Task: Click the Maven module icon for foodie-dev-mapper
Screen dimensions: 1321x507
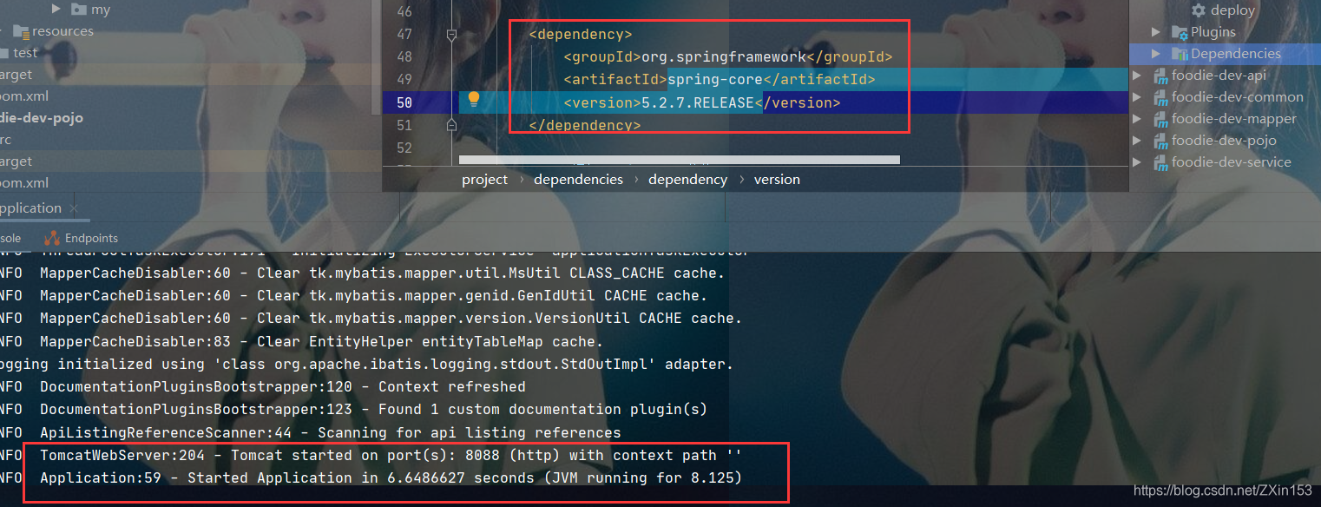Action: [x=1160, y=119]
